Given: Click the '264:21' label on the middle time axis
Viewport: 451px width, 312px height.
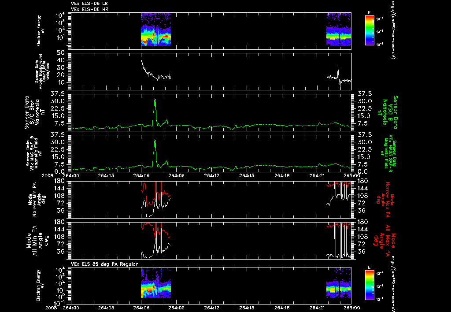Looking at the screenshot, I should coord(317,175).
